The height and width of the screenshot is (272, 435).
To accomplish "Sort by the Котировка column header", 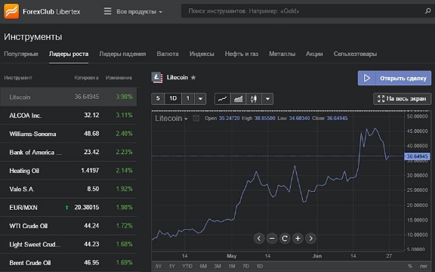I will 86,78.
